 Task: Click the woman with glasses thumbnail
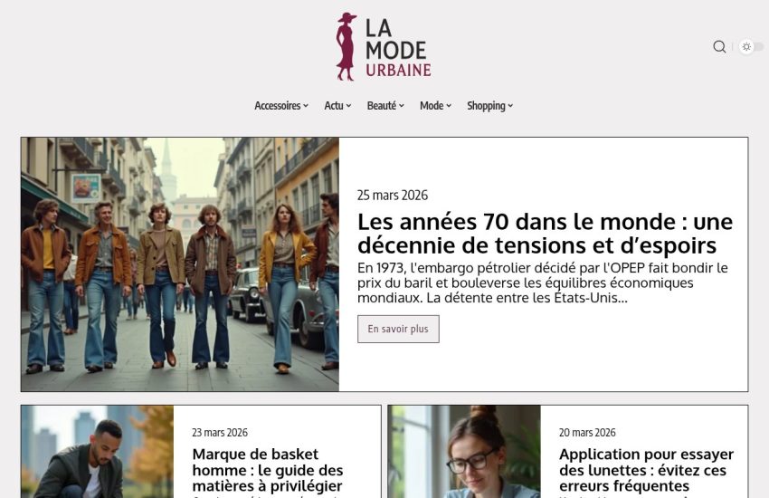click(x=464, y=452)
